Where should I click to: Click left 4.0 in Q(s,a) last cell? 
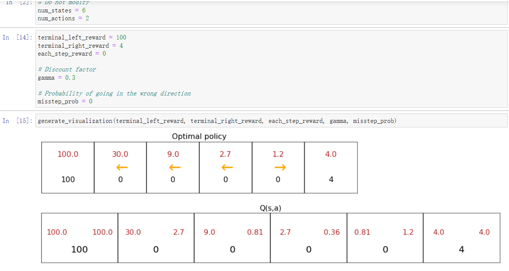[x=438, y=232]
